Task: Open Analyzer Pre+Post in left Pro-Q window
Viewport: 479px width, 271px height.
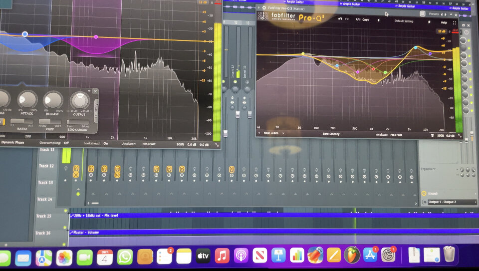Action: 149,144
